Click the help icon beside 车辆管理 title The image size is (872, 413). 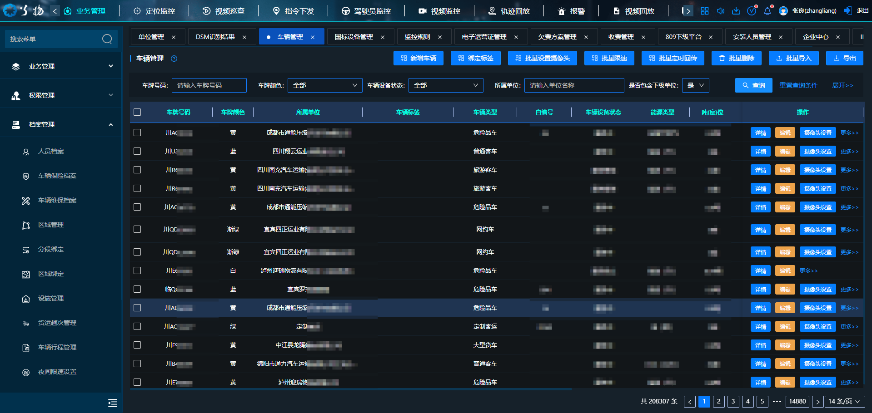[x=174, y=59]
